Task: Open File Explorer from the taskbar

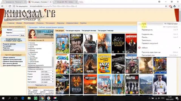Action: pos(29,98)
